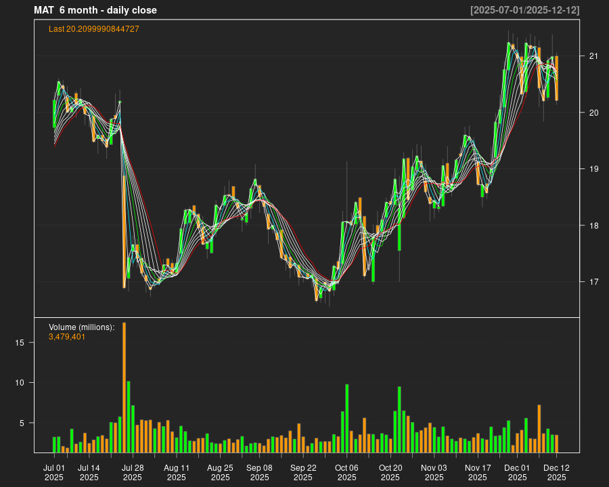
Task: Select the Jul 01 2025 x-axis date
Action: coord(54,472)
